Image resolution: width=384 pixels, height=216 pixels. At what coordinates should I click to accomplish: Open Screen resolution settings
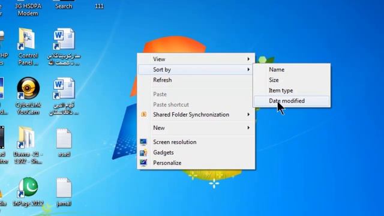coord(196,142)
